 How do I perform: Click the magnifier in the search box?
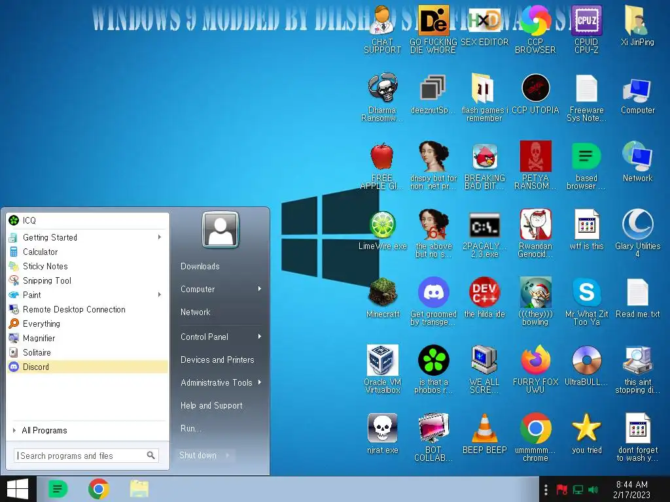151,456
